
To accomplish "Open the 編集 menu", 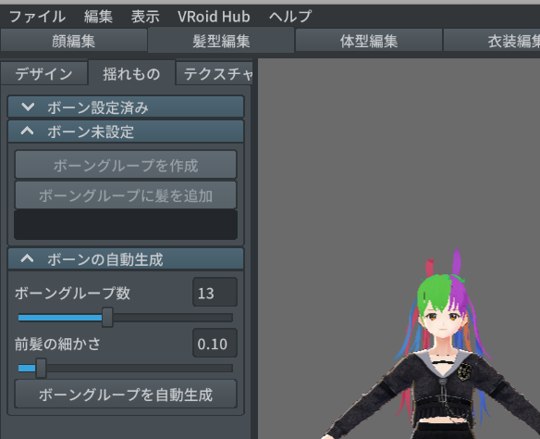I will pos(98,17).
